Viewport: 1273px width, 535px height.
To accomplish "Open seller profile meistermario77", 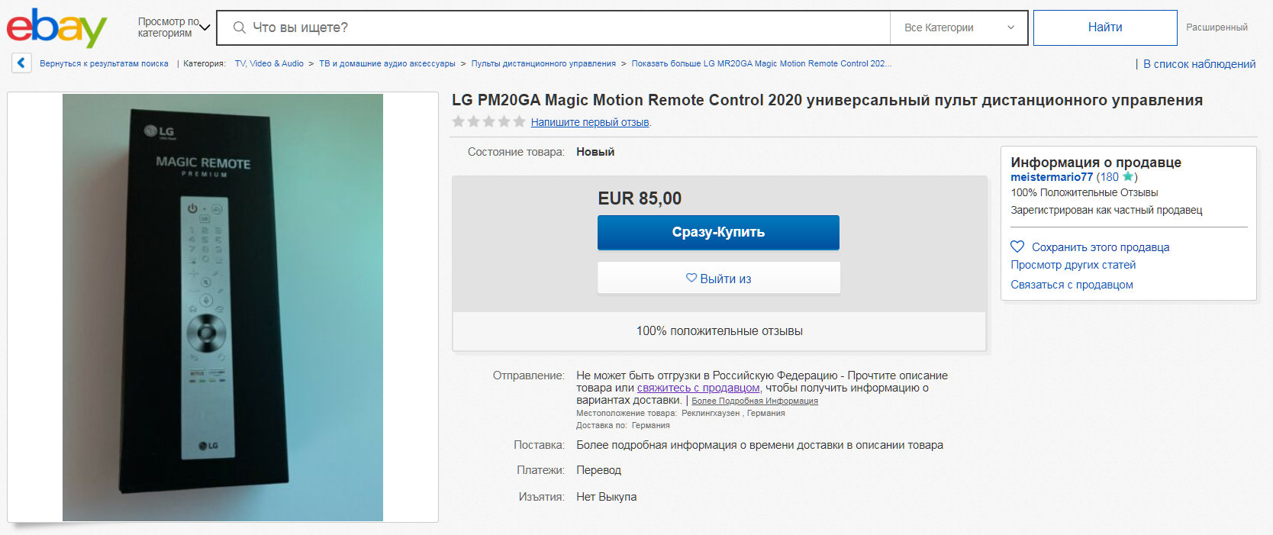I will pos(1051,177).
